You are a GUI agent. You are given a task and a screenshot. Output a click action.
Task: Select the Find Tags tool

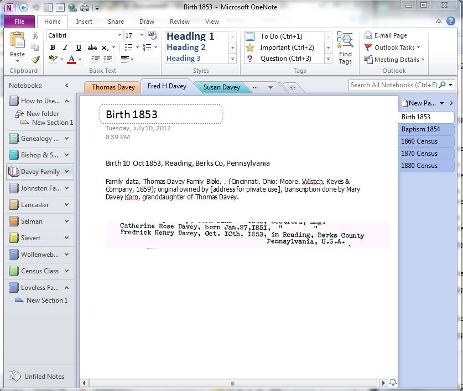345,47
